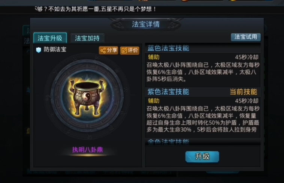Click the purple skill description text
The height and width of the screenshot is (183, 284).
click(x=203, y=119)
